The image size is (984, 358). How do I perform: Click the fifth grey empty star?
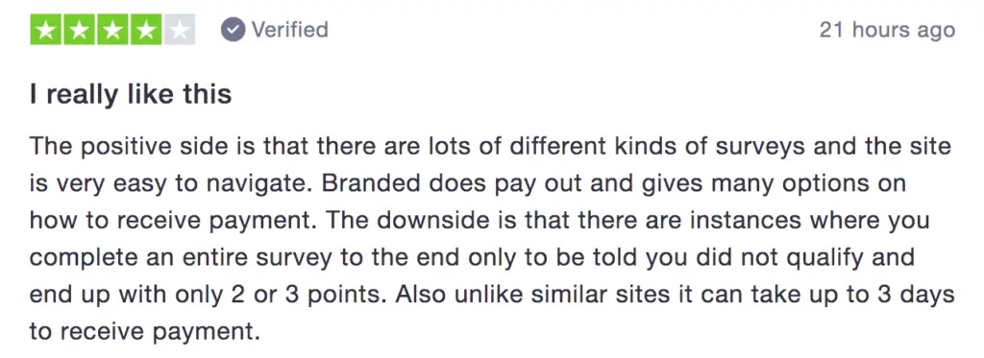click(180, 30)
